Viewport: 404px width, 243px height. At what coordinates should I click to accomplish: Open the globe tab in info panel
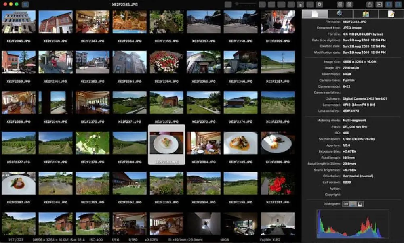340,14
